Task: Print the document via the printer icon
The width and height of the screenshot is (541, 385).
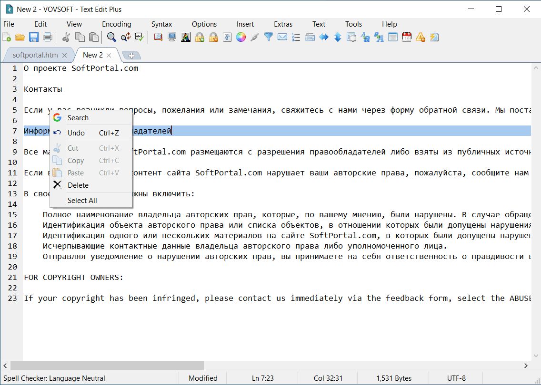Action: (48, 37)
